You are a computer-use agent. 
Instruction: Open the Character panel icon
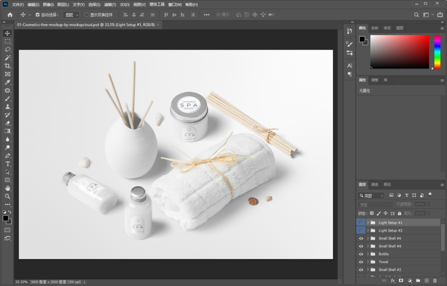pos(350,65)
